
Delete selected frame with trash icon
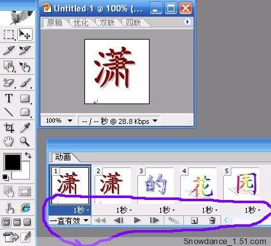tap(212, 220)
